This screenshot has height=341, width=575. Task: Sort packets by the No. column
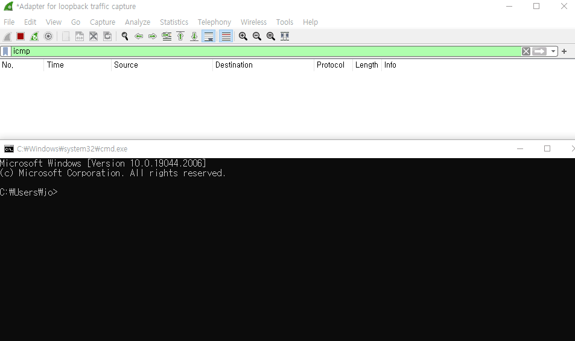point(22,65)
